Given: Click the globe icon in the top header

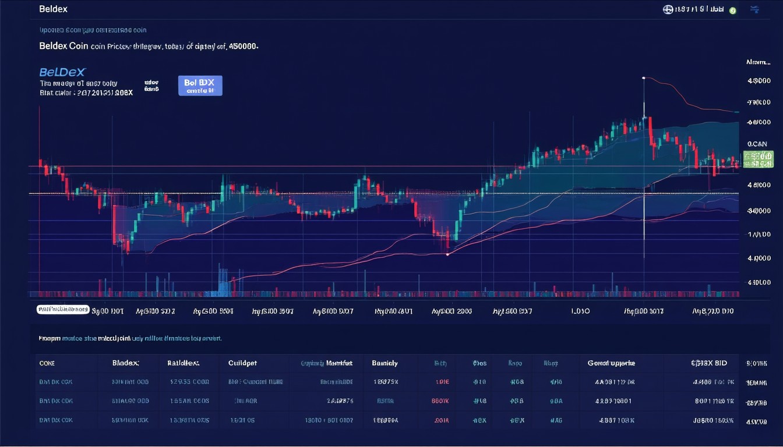Looking at the screenshot, I should click(x=667, y=10).
